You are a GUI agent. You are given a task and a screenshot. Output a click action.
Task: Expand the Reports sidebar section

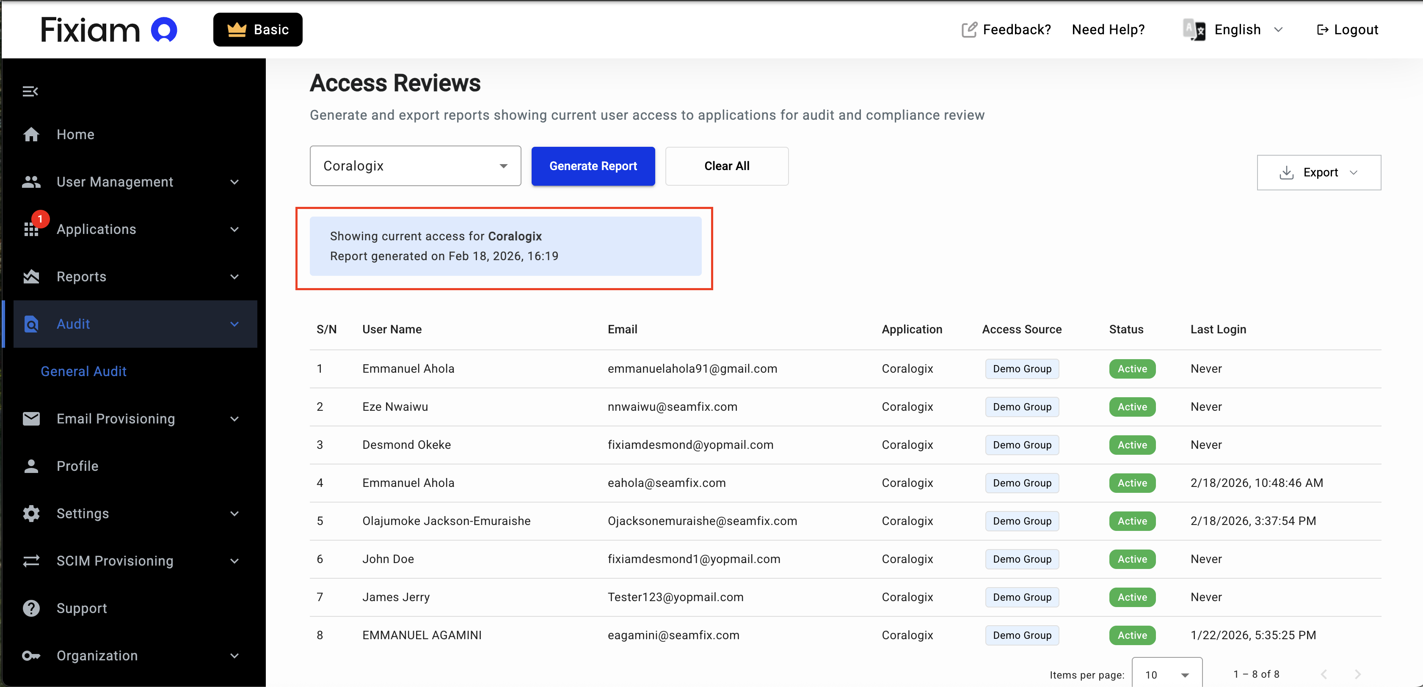click(x=81, y=276)
